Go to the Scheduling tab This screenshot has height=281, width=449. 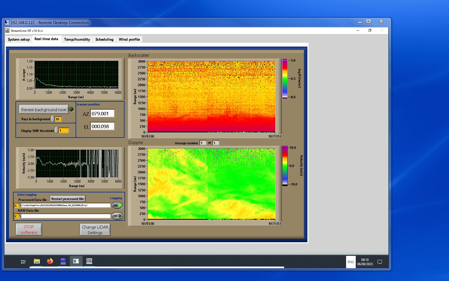click(x=104, y=39)
